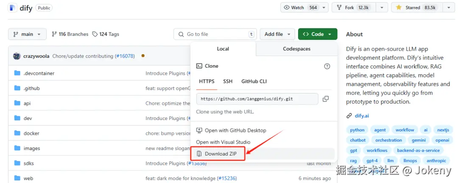The image size is (458, 183).
Task: Open pull request #15236 link
Action: (x=227, y=178)
